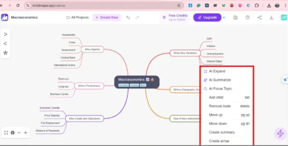
Task: Click the Macroeconomics project title
Action: pyautogui.click(x=24, y=18)
